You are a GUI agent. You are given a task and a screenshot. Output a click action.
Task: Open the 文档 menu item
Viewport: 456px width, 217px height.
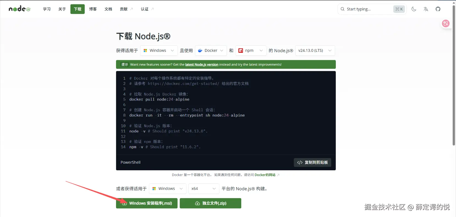108,9
